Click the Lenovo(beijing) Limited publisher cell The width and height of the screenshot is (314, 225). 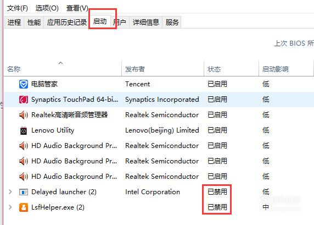tap(162, 130)
